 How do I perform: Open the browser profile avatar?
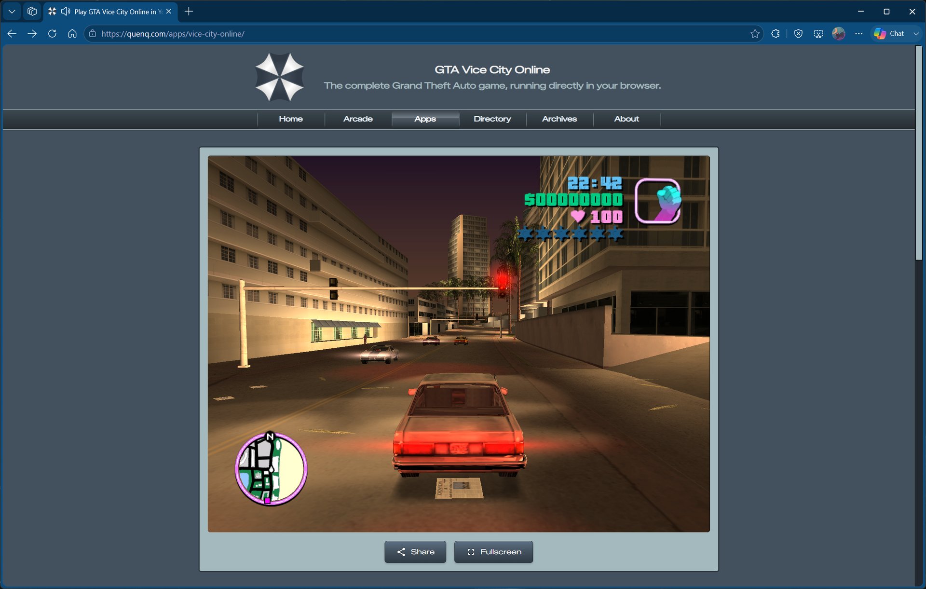839,34
